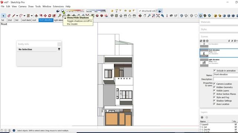The image size is (238, 133).
Task: Switch to the 1st scene tab
Action: 3,20
